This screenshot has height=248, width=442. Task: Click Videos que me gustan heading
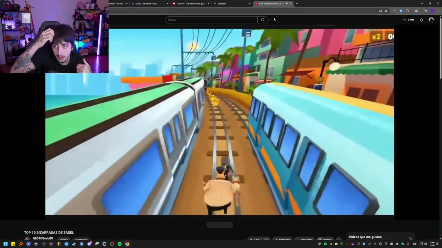(365, 237)
